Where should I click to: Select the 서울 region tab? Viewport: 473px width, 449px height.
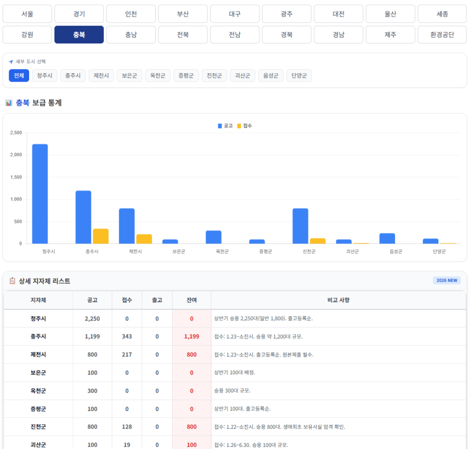27,14
